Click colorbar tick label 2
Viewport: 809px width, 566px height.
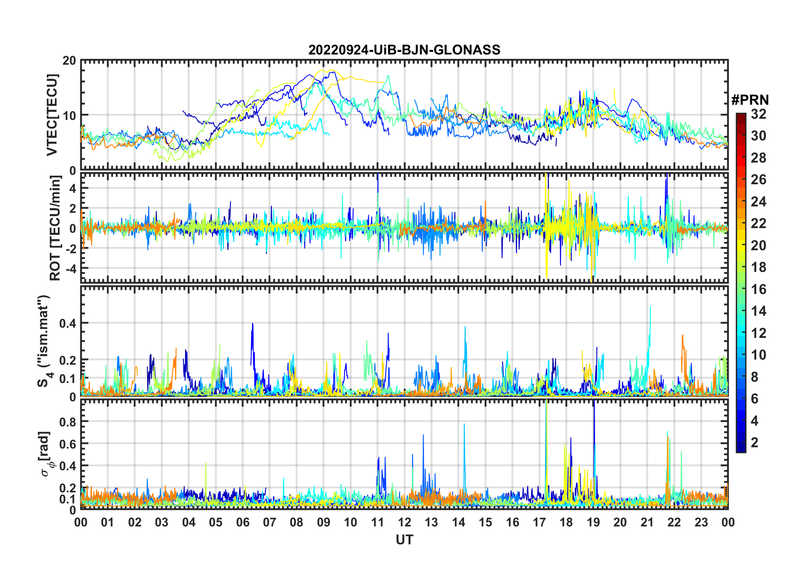click(754, 443)
